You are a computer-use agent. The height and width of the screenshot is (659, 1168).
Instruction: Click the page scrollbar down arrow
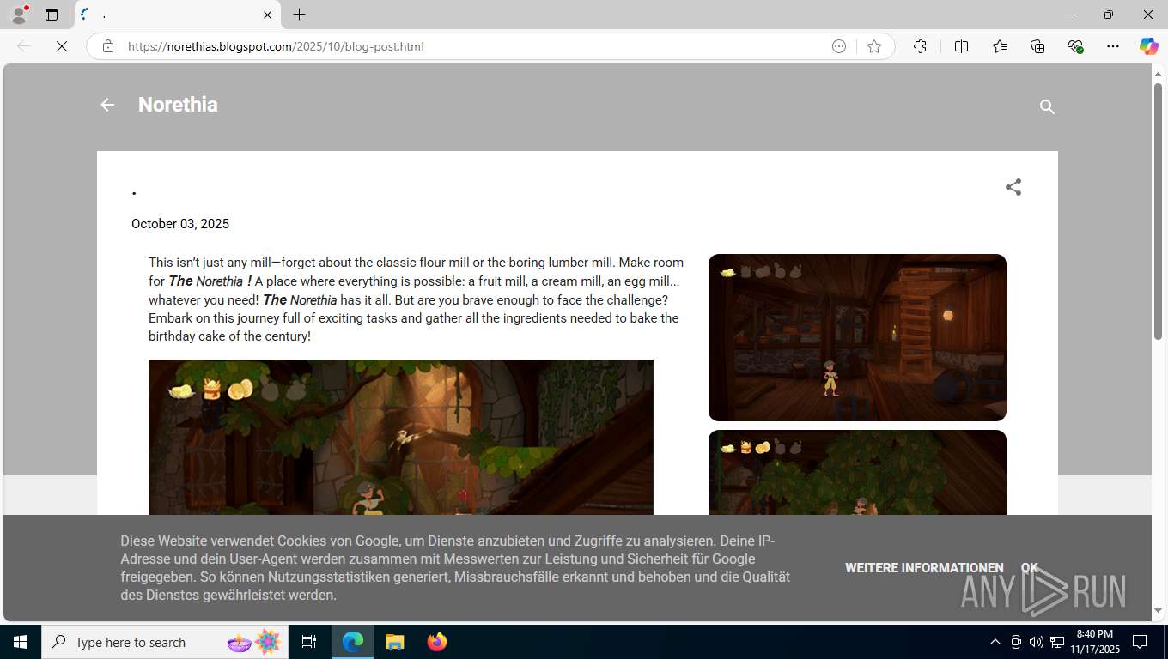1158,611
